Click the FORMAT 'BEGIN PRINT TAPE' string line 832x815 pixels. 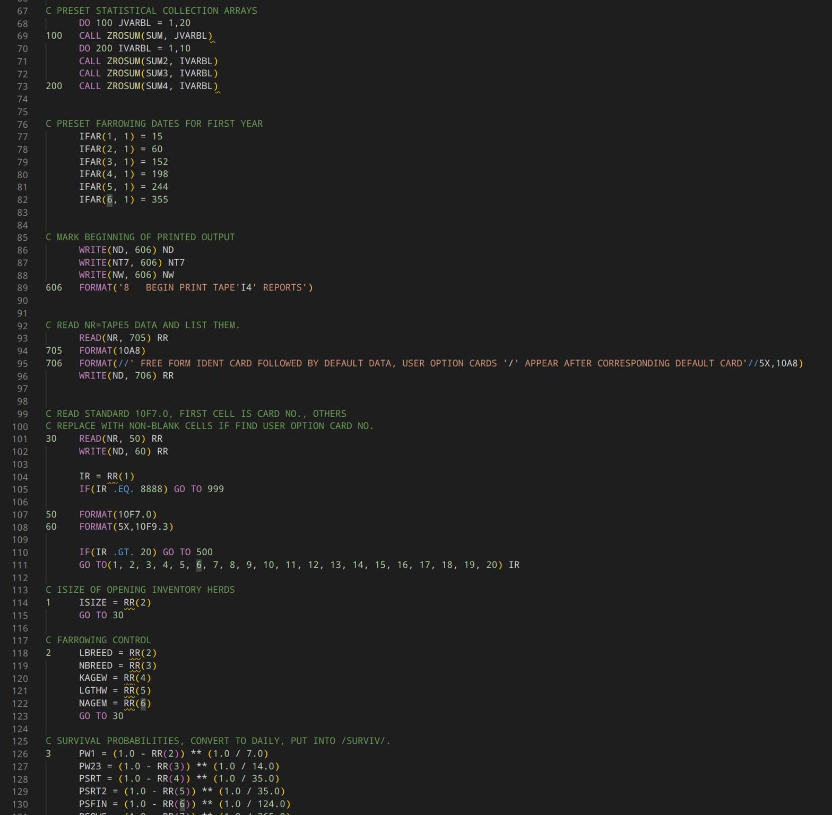[x=196, y=287]
